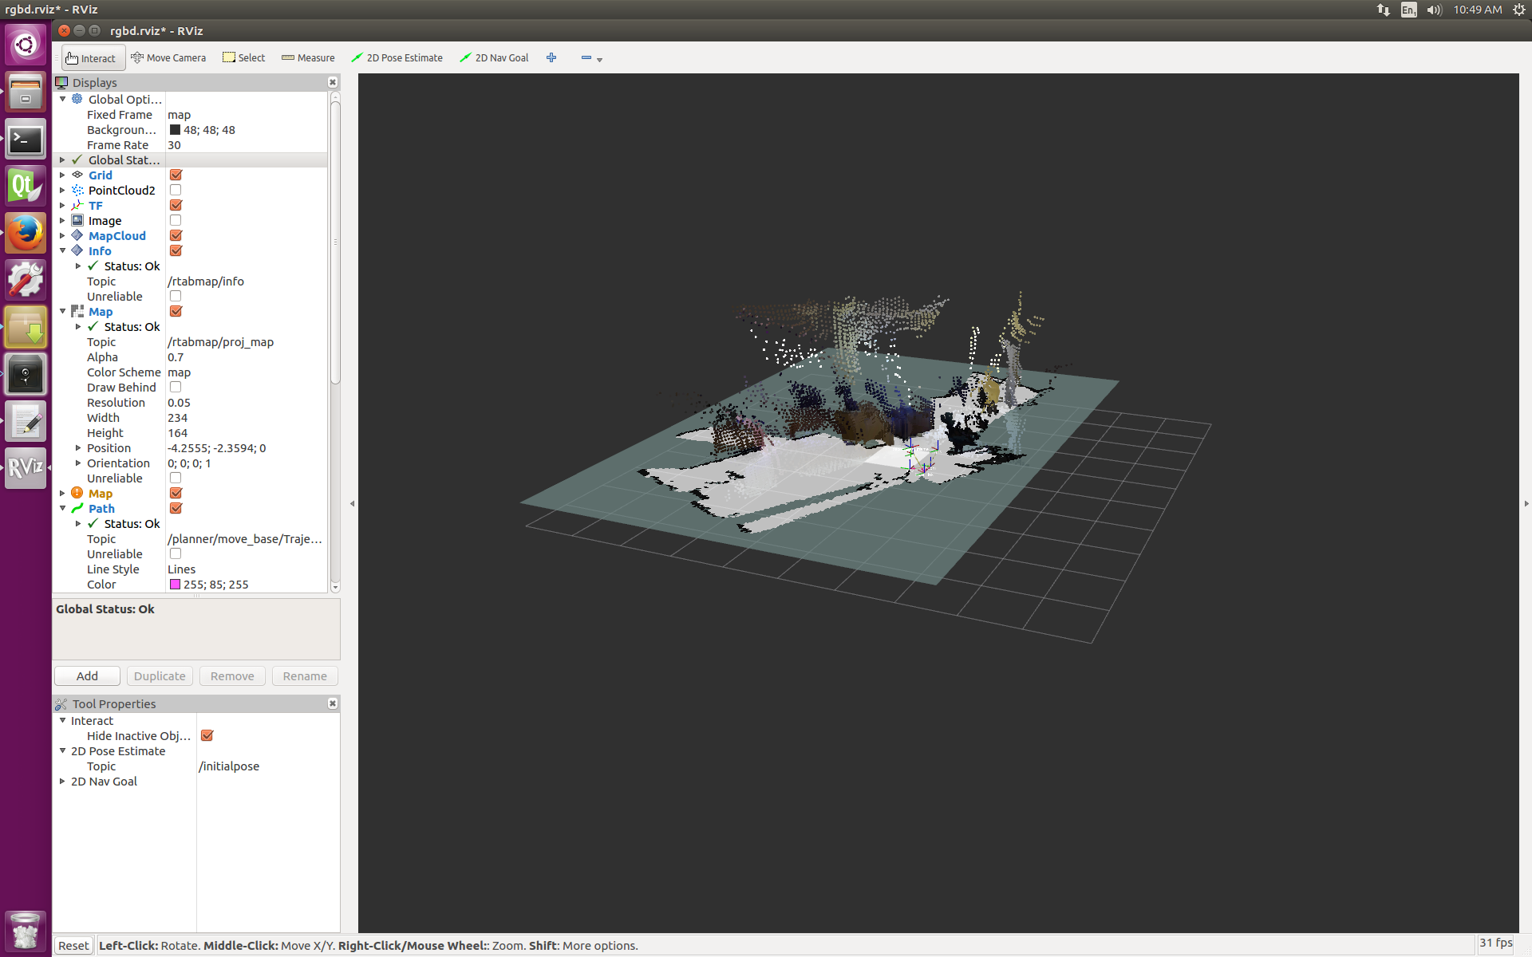Enable the PointCloud2 display checkbox
The height and width of the screenshot is (957, 1532).
pyautogui.click(x=176, y=191)
